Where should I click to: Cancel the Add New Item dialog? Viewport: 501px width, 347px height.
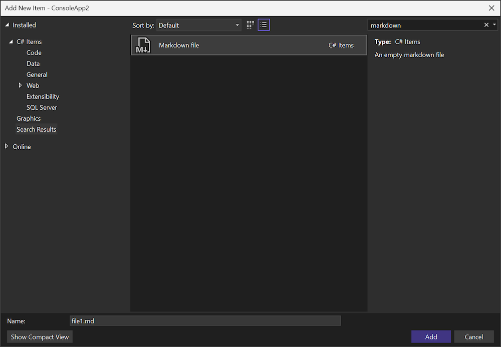pyautogui.click(x=473, y=337)
